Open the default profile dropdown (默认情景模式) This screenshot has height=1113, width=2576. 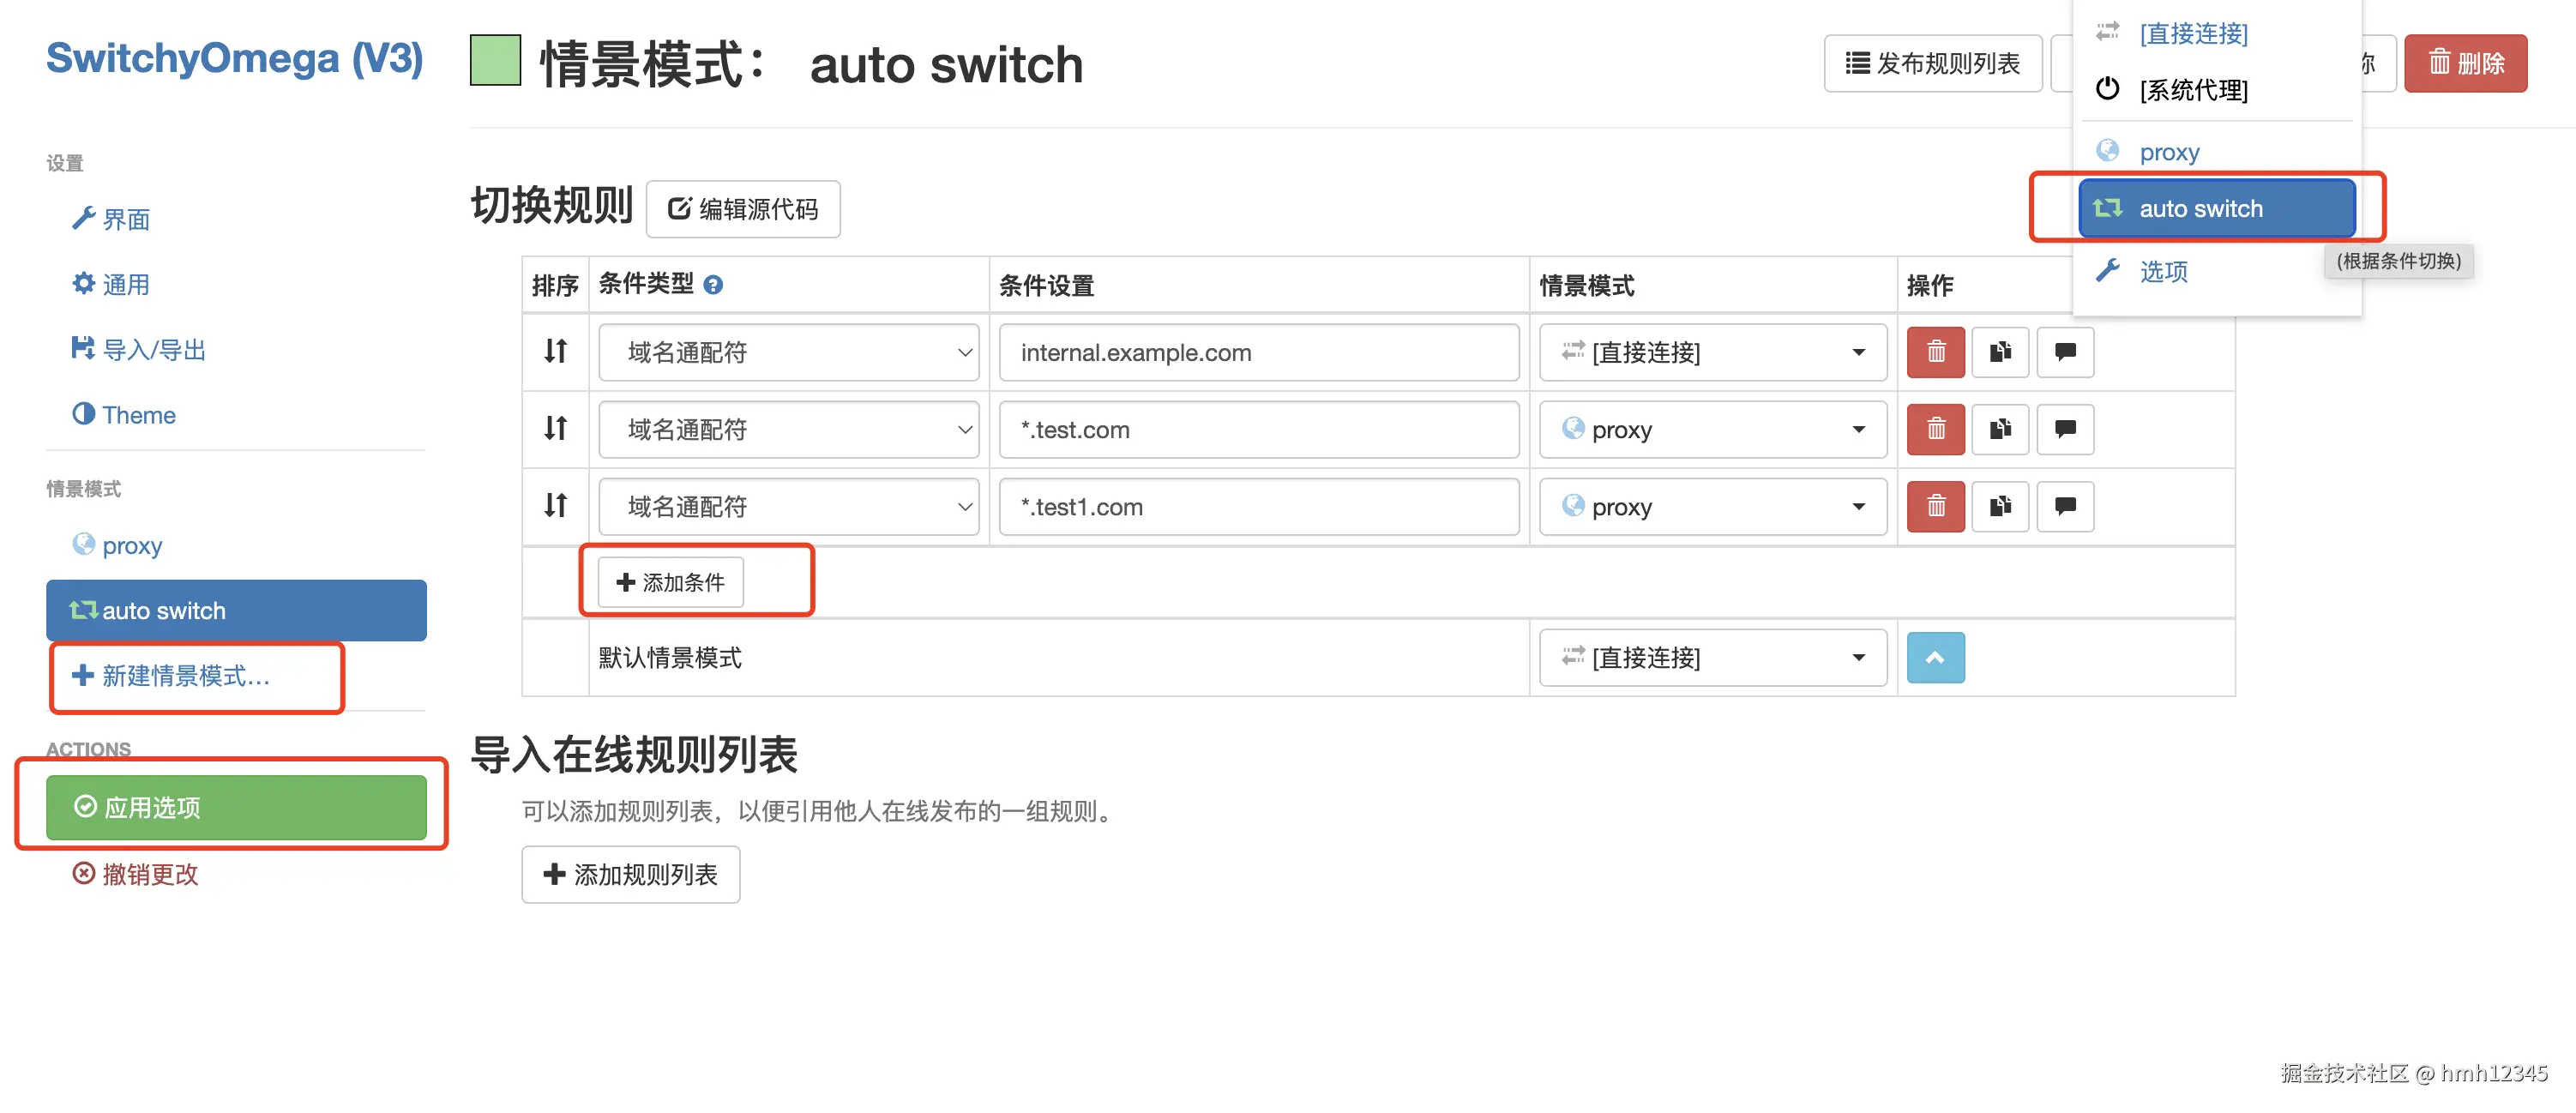(1712, 657)
